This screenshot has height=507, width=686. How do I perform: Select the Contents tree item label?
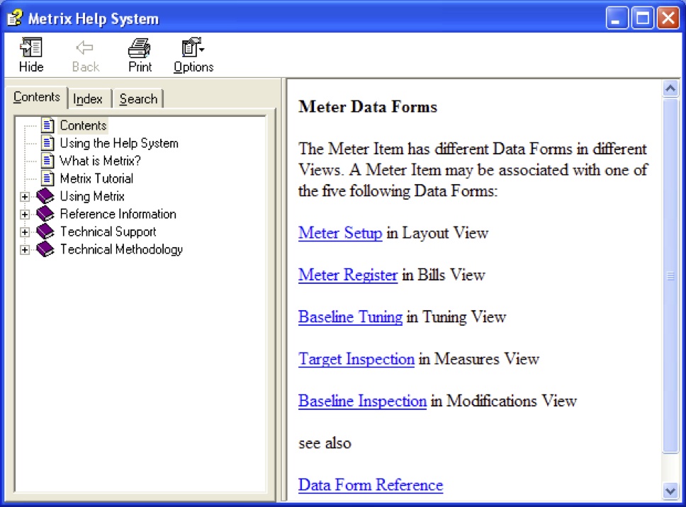click(x=83, y=125)
